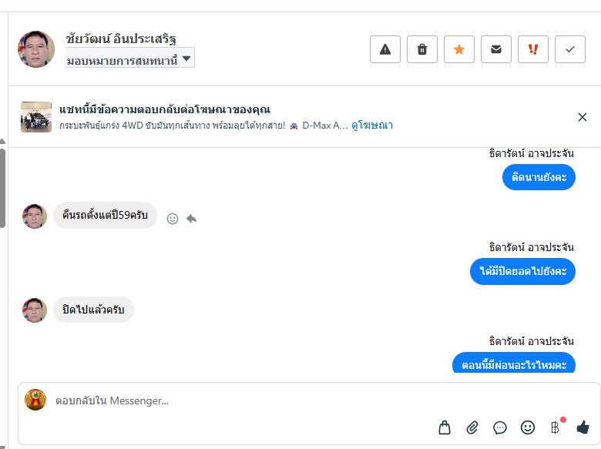Click the baht payment icon

pos(555,427)
